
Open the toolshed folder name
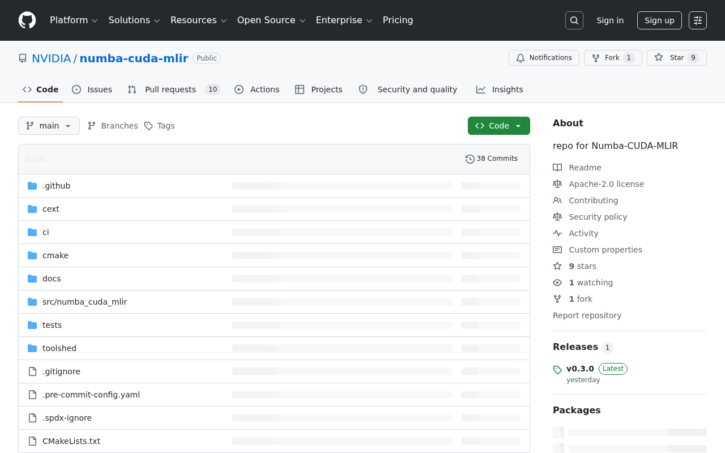[59, 348]
